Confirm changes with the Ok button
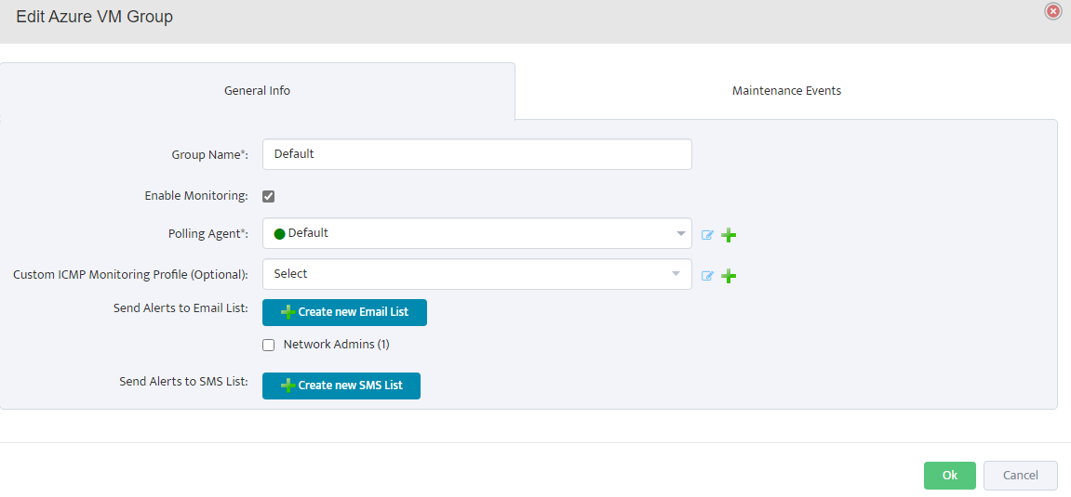The width and height of the screenshot is (1071, 497). (x=949, y=476)
